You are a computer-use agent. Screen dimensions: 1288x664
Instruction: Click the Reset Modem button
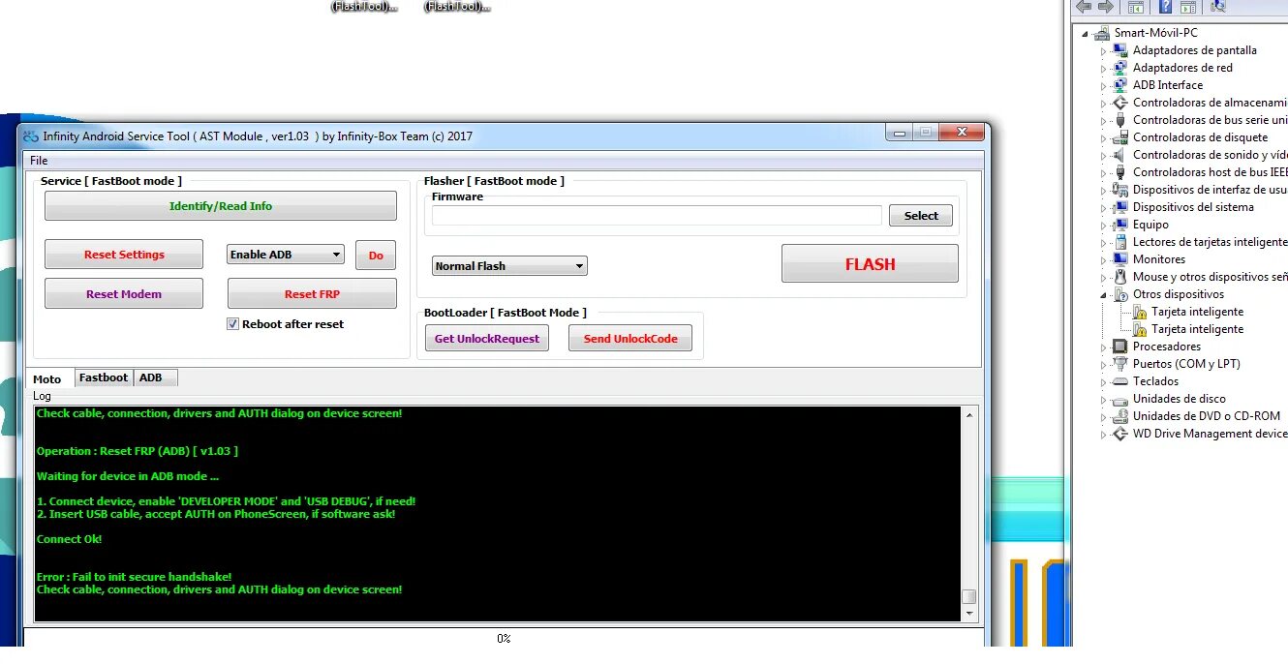click(x=124, y=294)
